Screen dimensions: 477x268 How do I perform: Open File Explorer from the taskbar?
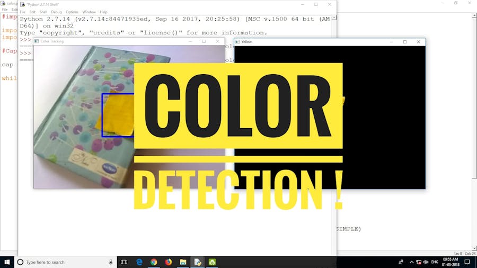(183, 262)
